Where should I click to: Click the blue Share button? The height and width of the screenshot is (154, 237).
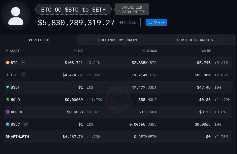[x=156, y=22]
